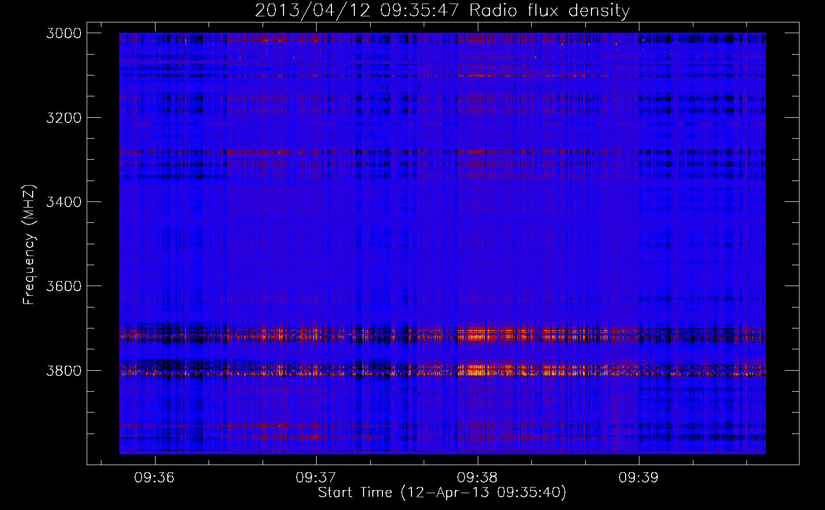Select the 3200 frequency tick label
825x510 pixels.
point(64,118)
